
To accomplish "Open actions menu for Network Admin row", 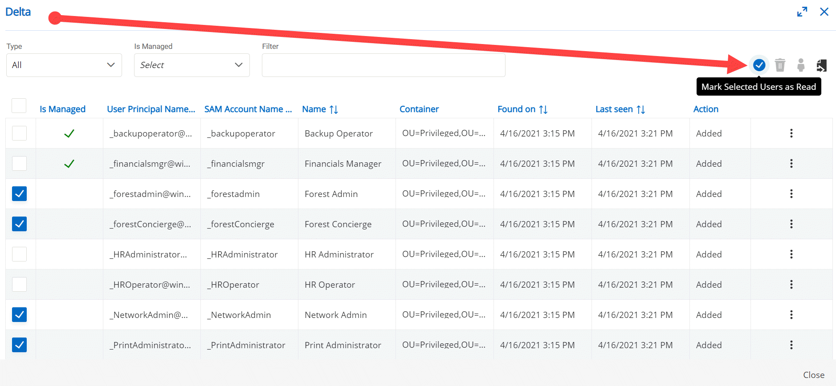I will (x=791, y=315).
